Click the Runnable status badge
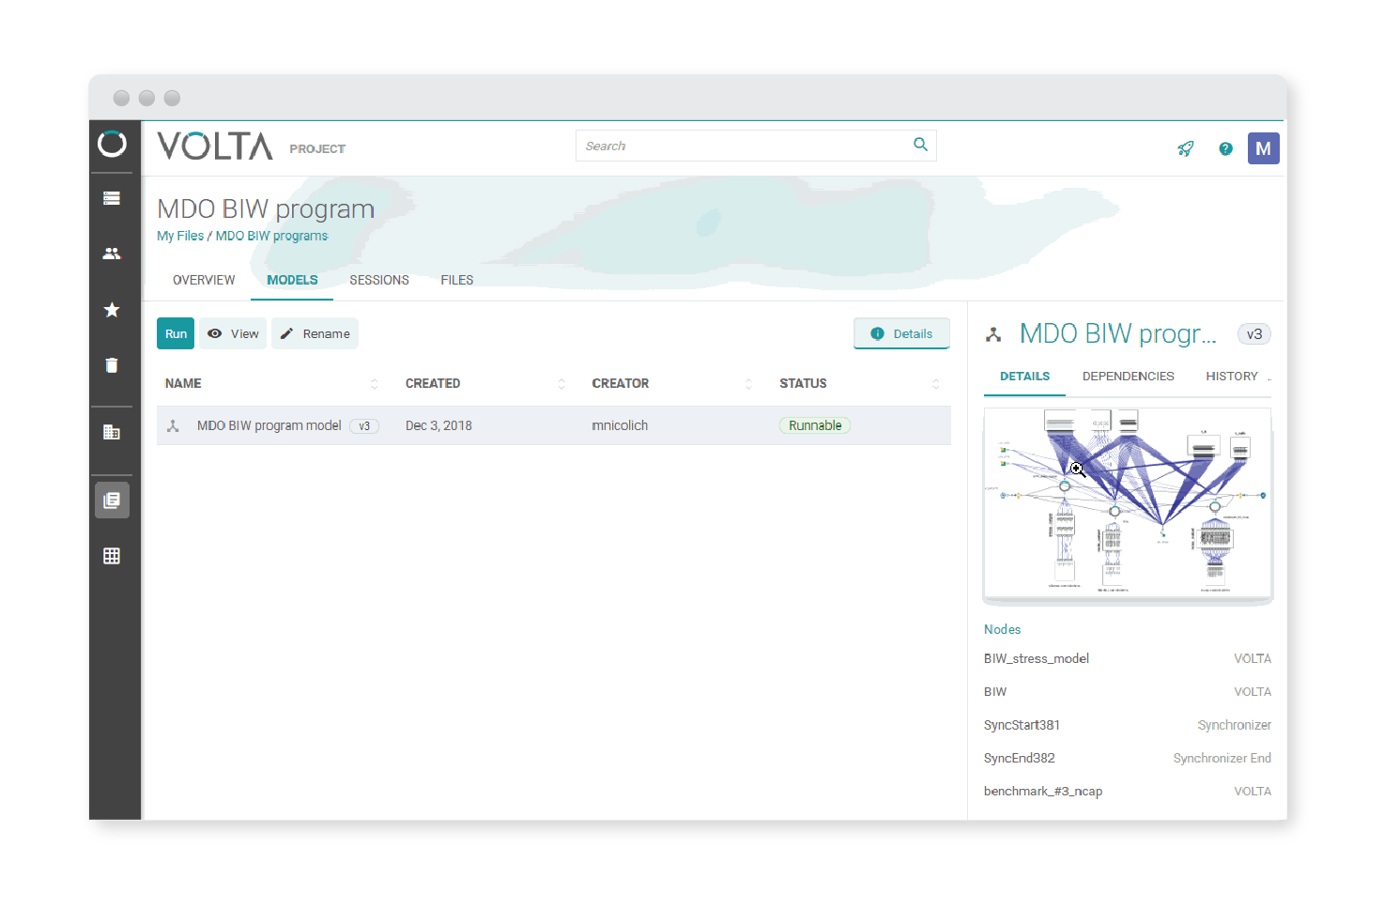 pyautogui.click(x=815, y=425)
